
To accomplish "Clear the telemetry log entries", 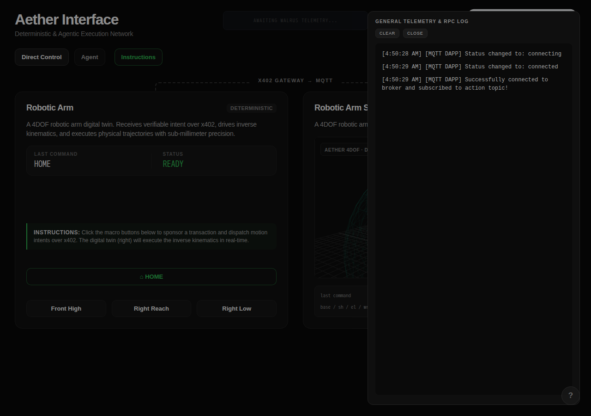I will [387, 33].
